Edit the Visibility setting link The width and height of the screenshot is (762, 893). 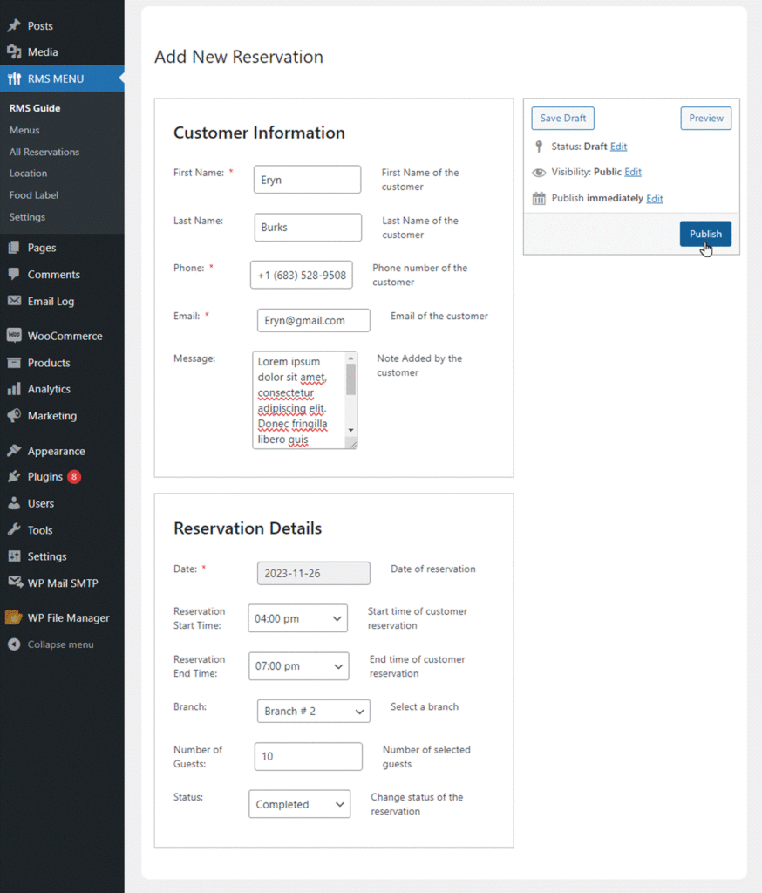pos(633,172)
